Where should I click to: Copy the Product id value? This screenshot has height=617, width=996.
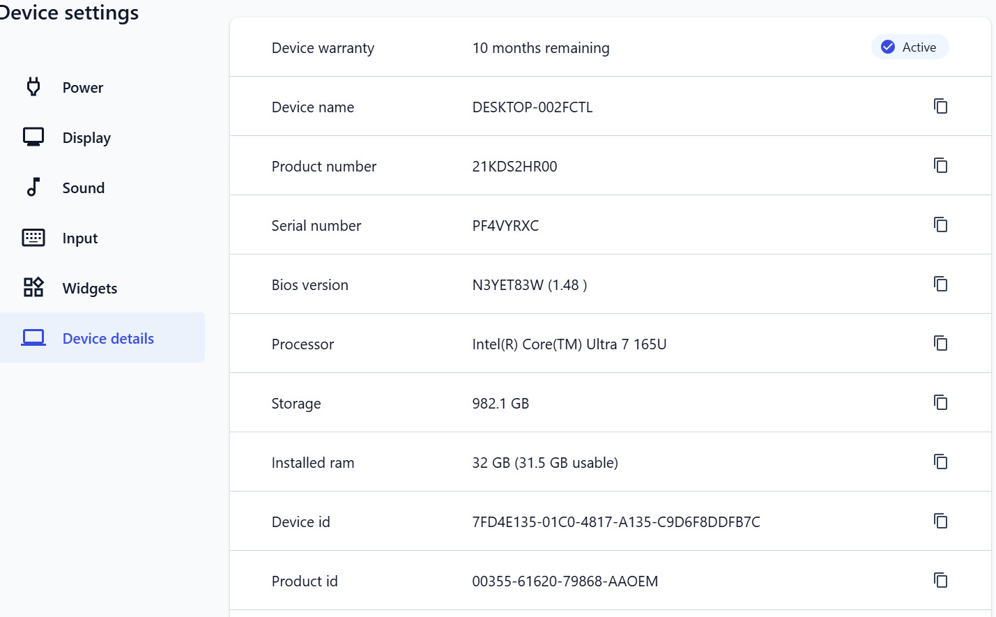(x=940, y=580)
